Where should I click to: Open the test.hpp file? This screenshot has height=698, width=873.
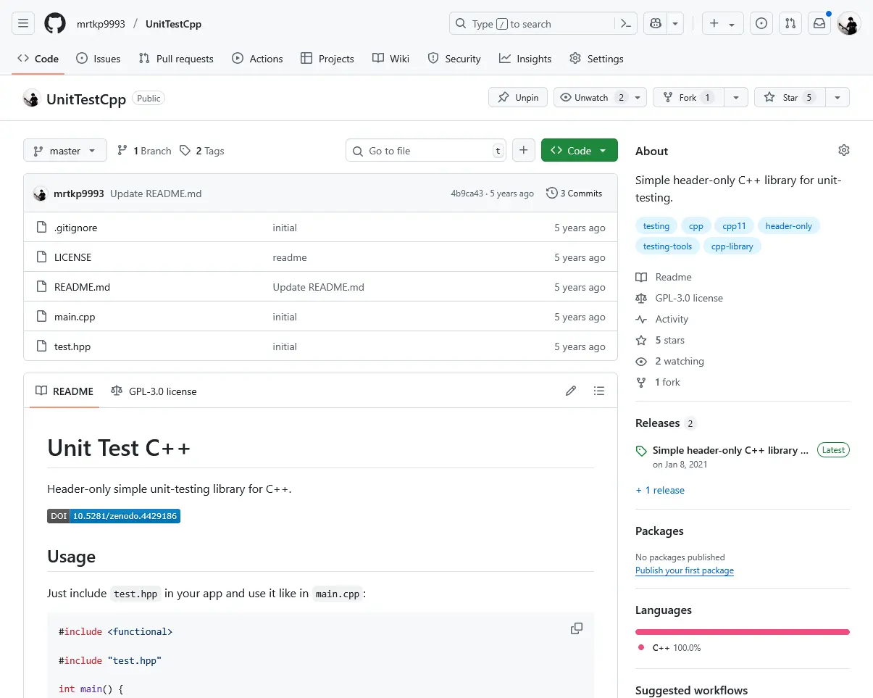point(72,346)
